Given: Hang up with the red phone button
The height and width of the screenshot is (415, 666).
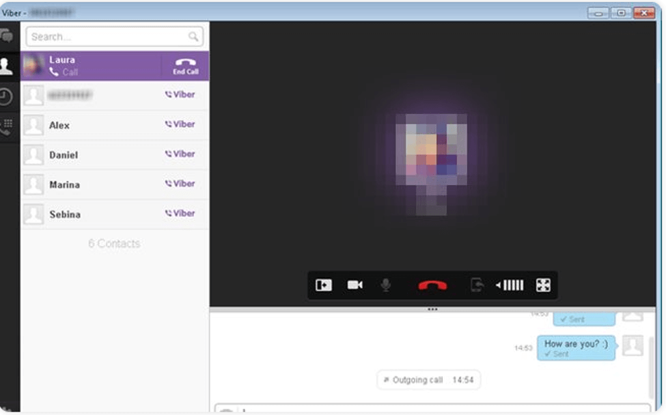Looking at the screenshot, I should (x=432, y=285).
